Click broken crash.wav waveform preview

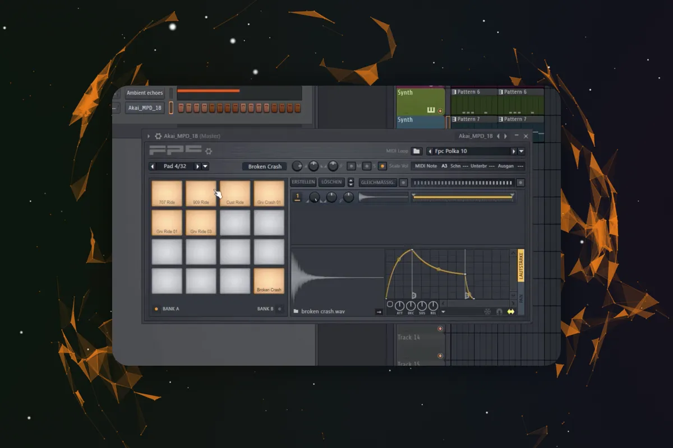click(x=337, y=277)
